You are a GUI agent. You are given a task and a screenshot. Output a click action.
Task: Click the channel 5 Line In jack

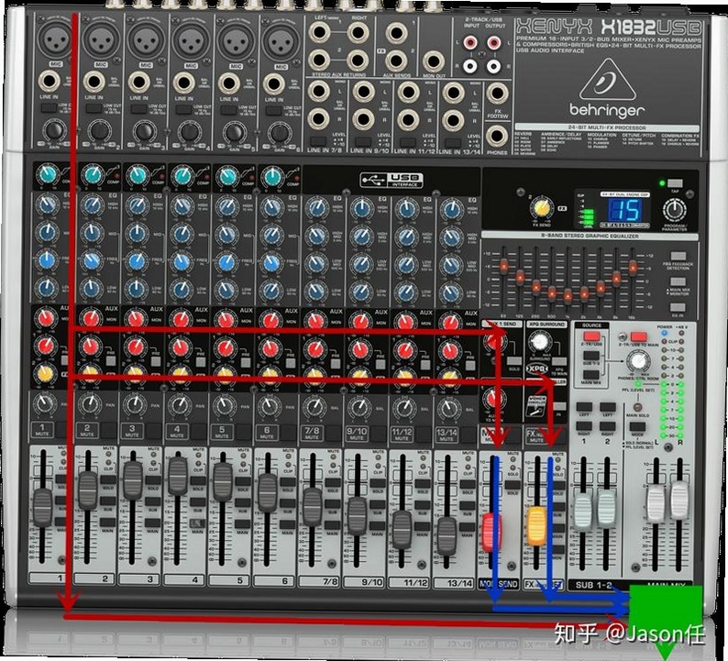229,83
